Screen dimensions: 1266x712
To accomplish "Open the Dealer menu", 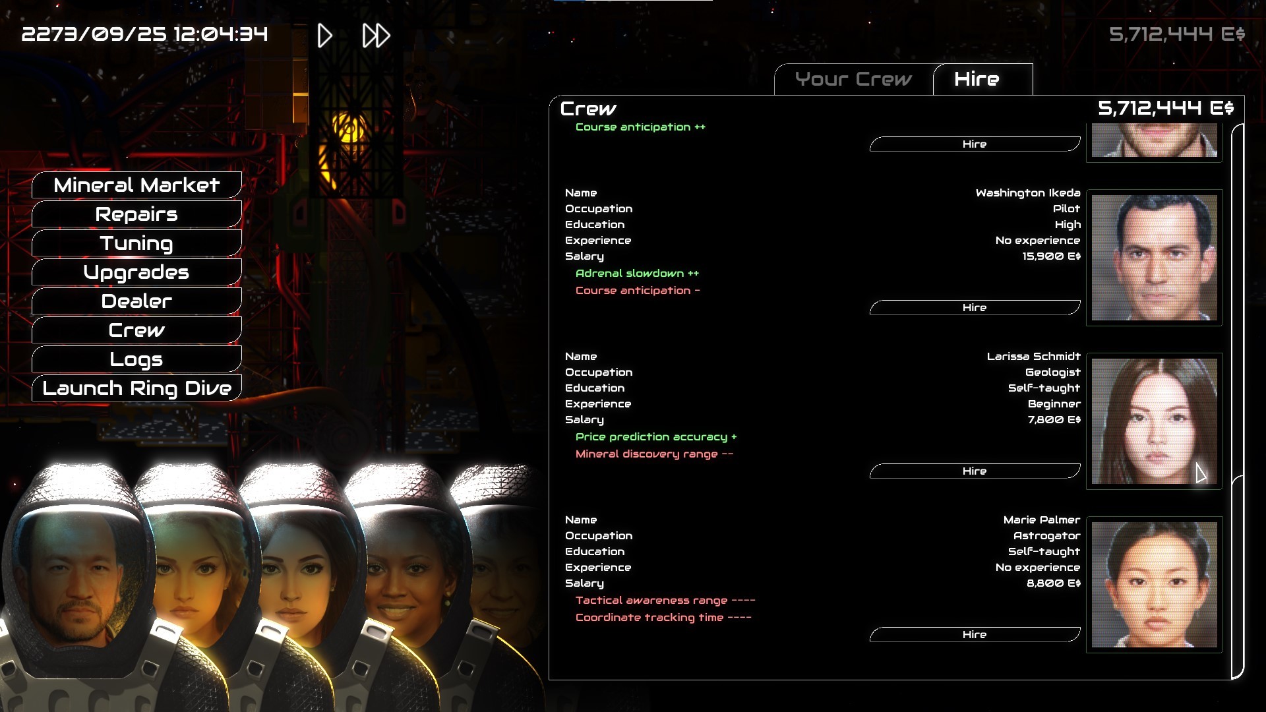I will pos(136,301).
